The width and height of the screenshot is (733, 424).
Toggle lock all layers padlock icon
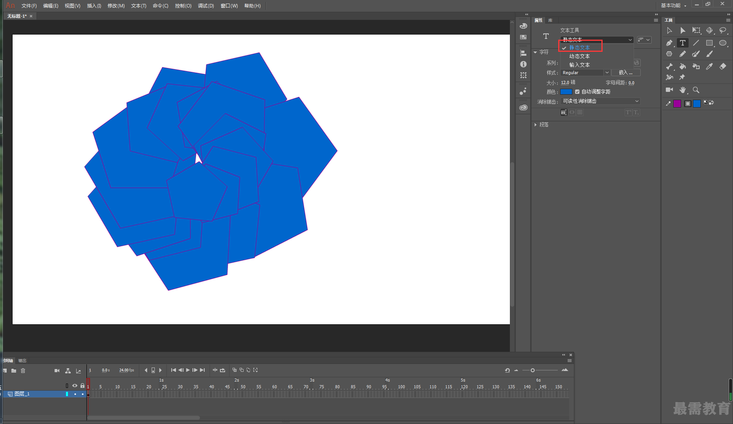[82, 386]
